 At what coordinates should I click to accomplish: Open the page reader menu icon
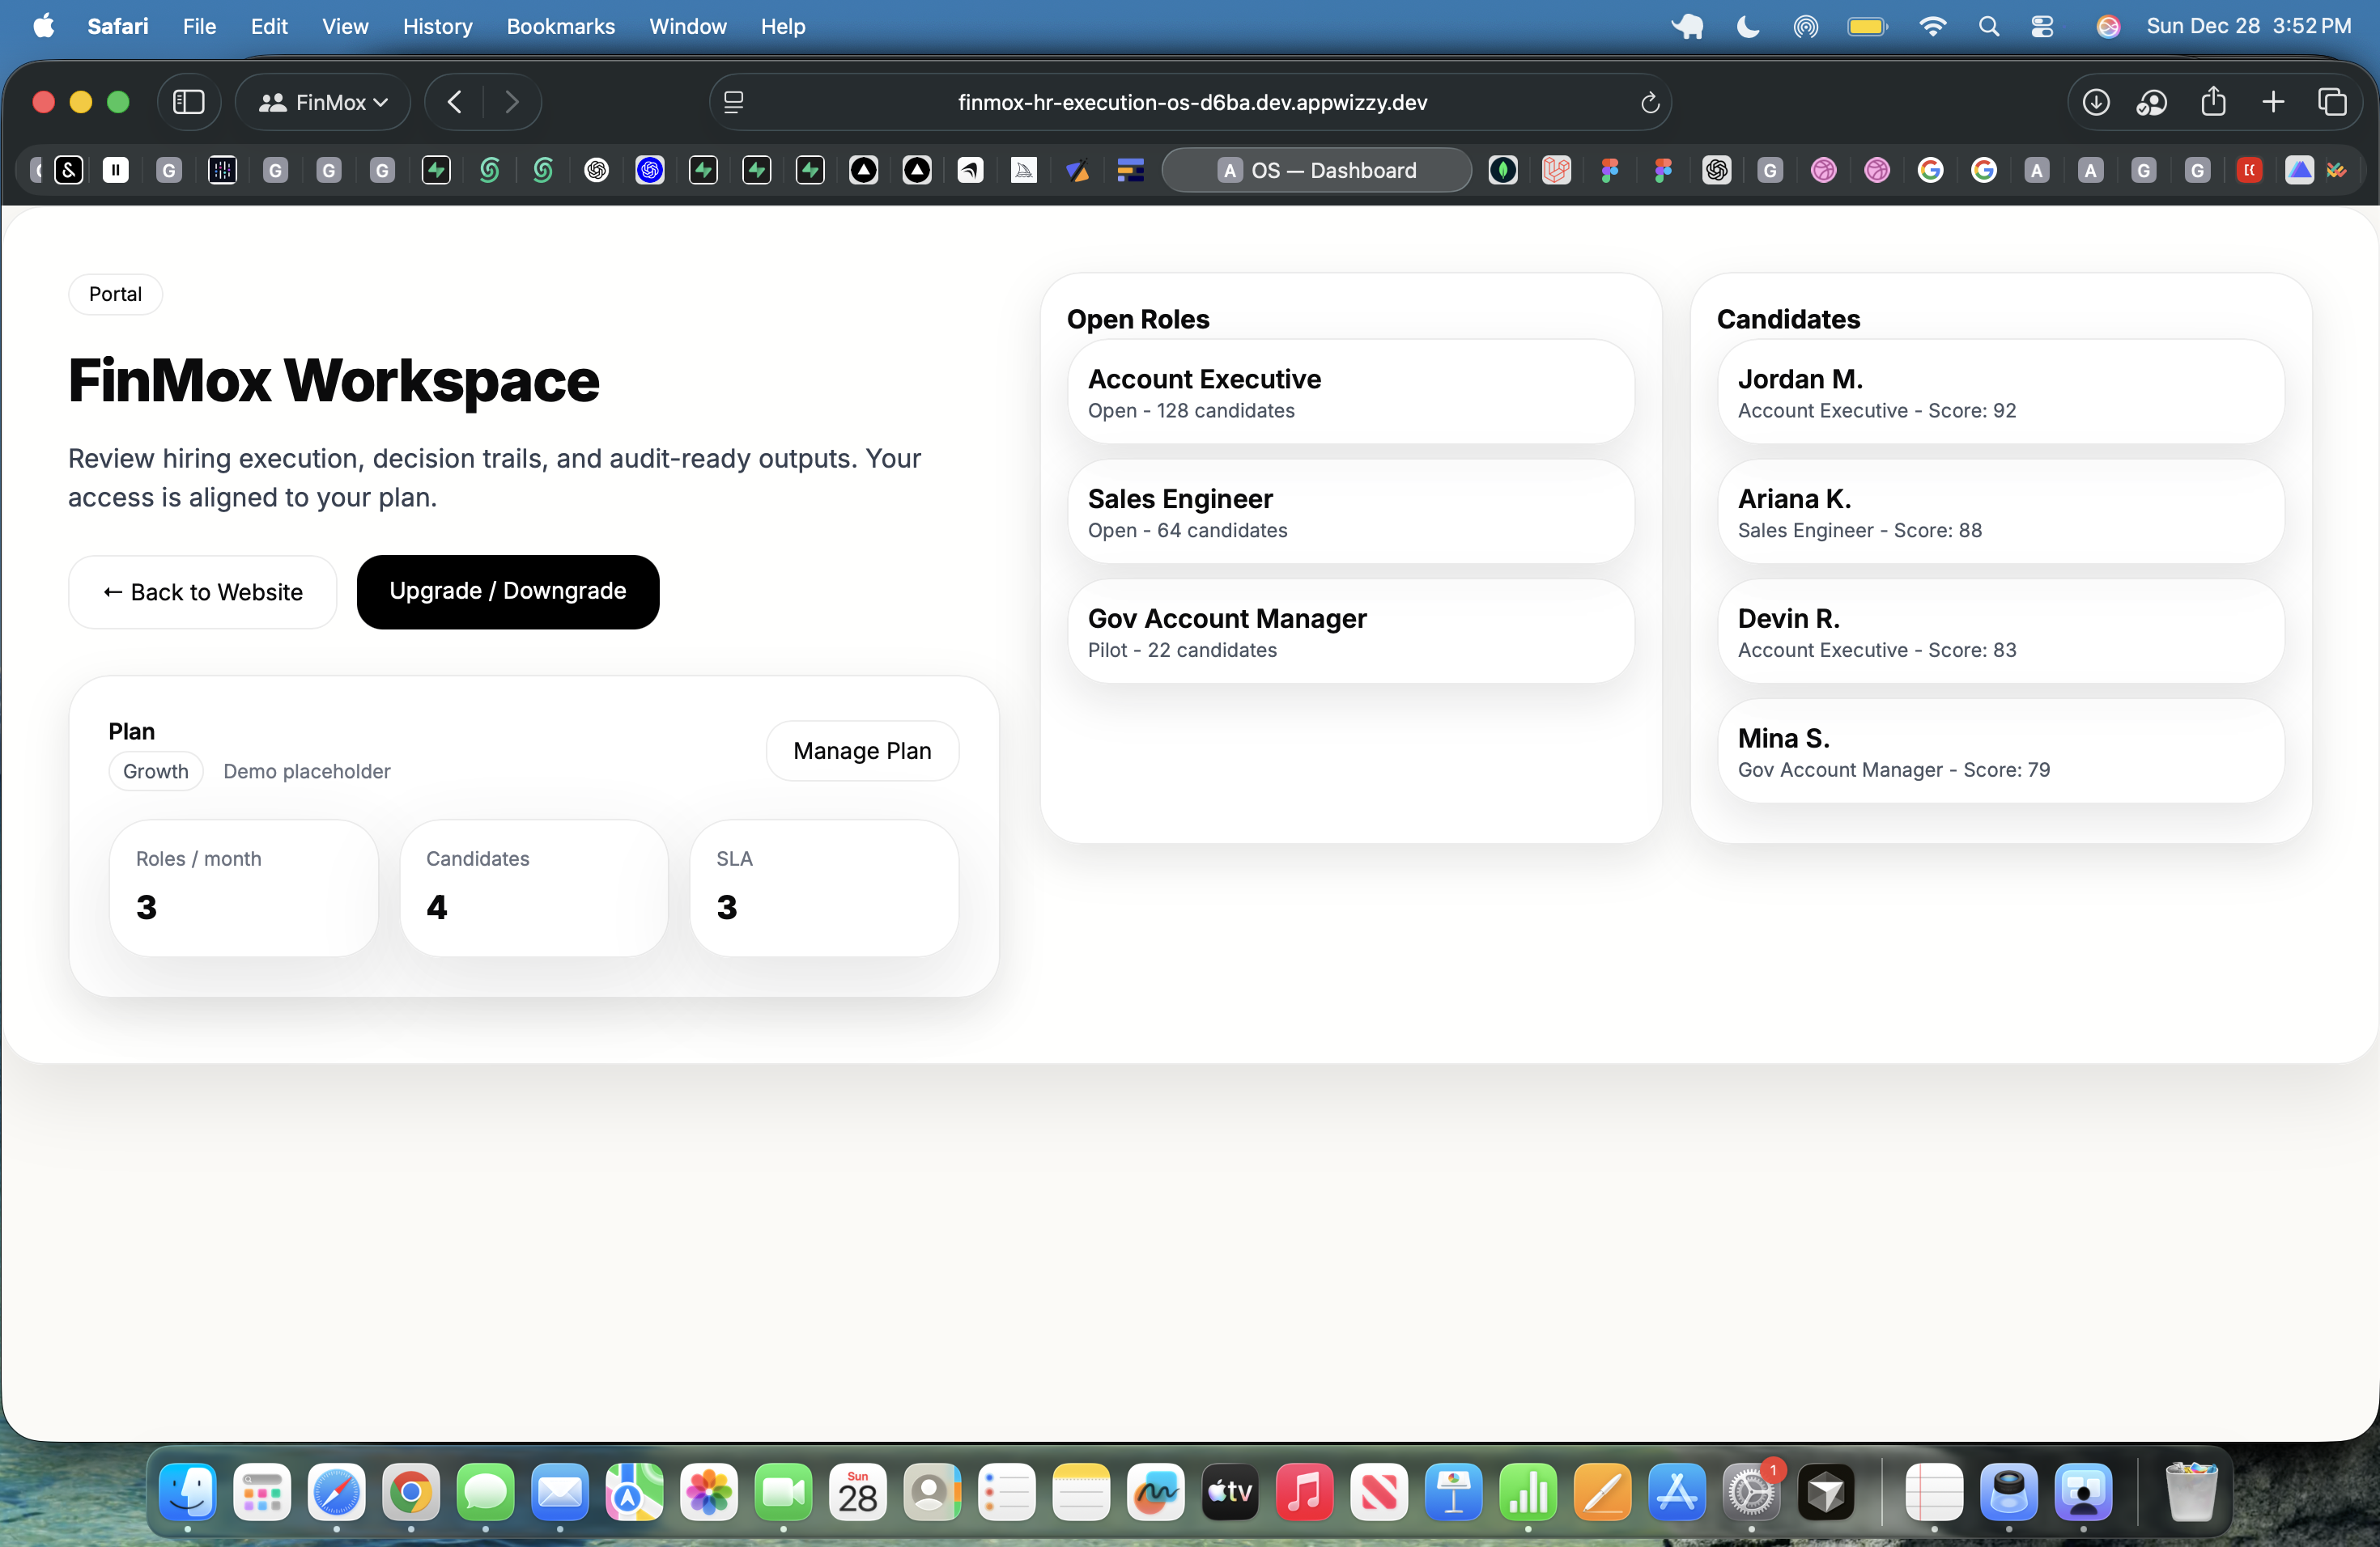click(x=733, y=102)
